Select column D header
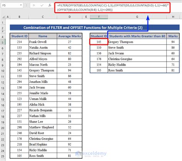 69,17
